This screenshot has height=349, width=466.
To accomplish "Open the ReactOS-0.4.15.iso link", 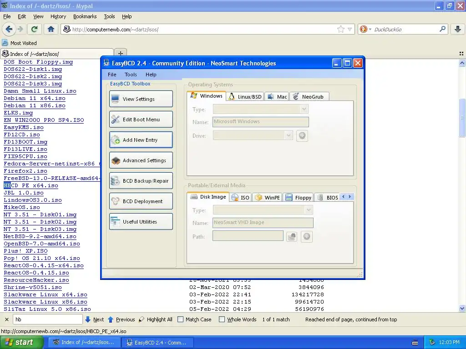I will click(36, 273).
